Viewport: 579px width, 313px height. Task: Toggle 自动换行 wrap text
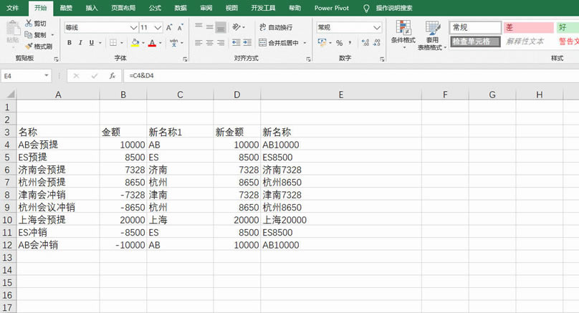(275, 27)
